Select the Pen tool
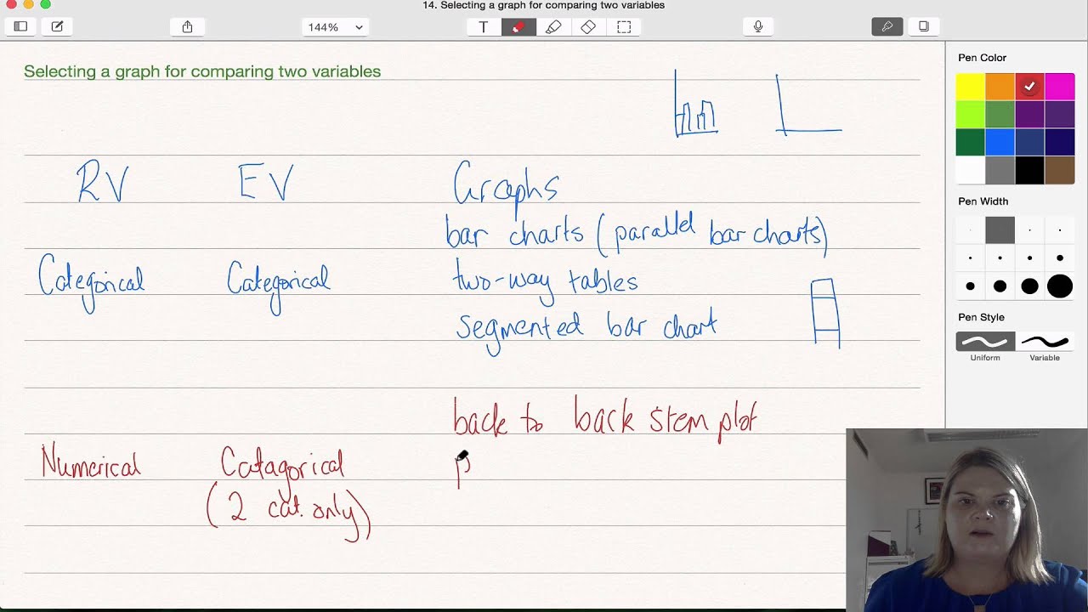This screenshot has height=612, width=1088. click(x=518, y=26)
